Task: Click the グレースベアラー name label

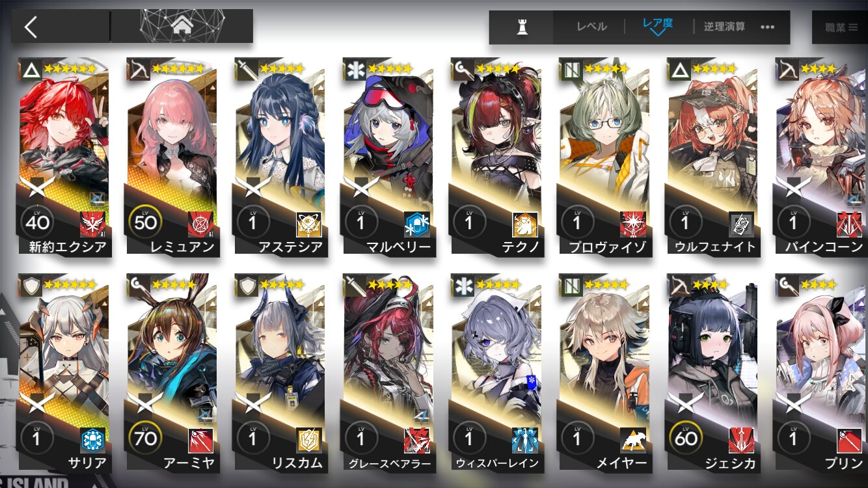Action: click(x=390, y=463)
